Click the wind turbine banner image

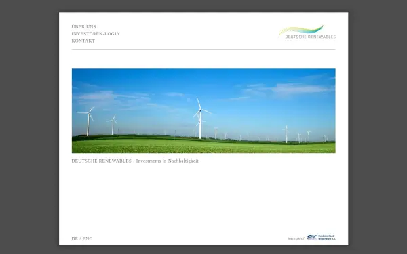pos(203,110)
